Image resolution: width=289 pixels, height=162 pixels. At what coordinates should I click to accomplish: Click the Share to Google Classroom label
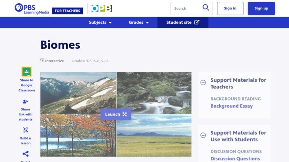click(27, 85)
